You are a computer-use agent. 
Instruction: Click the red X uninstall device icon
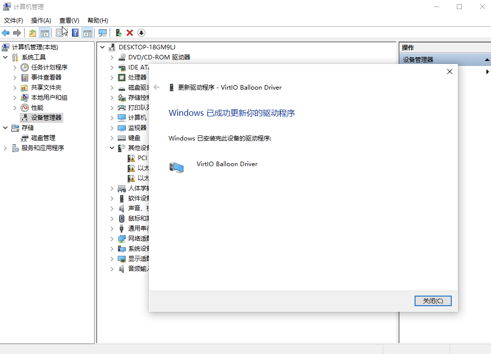coord(130,33)
